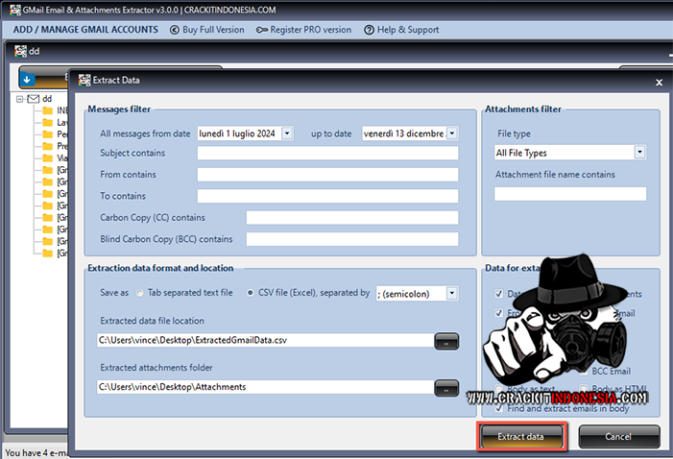This screenshot has height=459, width=673.
Task: Select the dd mailbox envelope icon
Action: tap(33, 99)
